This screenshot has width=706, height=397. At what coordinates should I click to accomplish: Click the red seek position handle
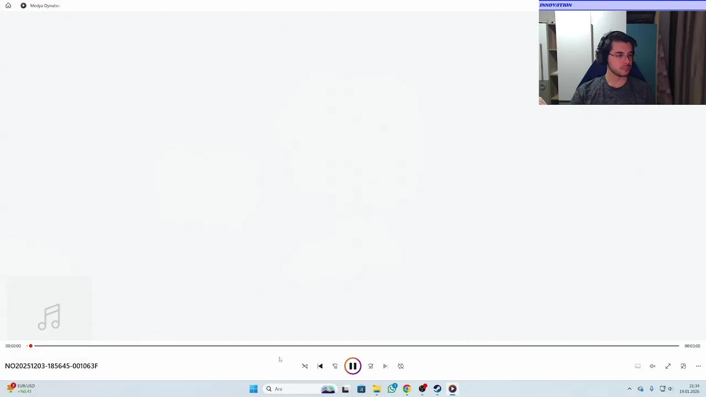tap(31, 346)
